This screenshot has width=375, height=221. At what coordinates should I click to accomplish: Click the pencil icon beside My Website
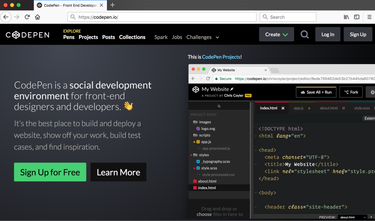pos(231,89)
